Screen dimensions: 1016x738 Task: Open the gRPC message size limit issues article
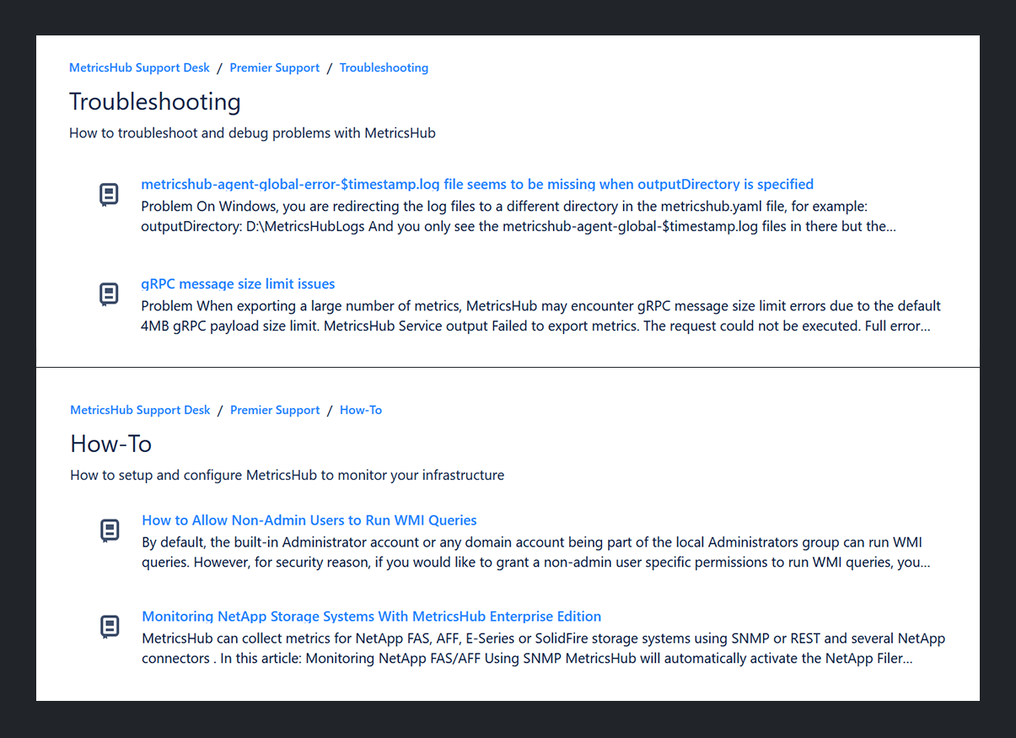[x=238, y=284]
